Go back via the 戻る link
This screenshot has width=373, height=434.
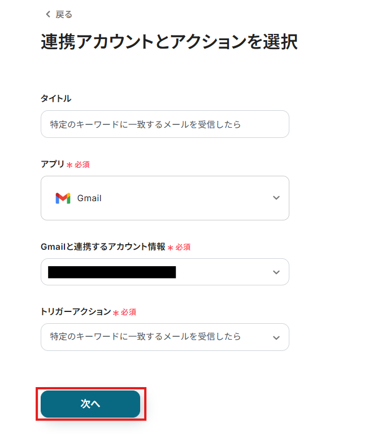(63, 14)
